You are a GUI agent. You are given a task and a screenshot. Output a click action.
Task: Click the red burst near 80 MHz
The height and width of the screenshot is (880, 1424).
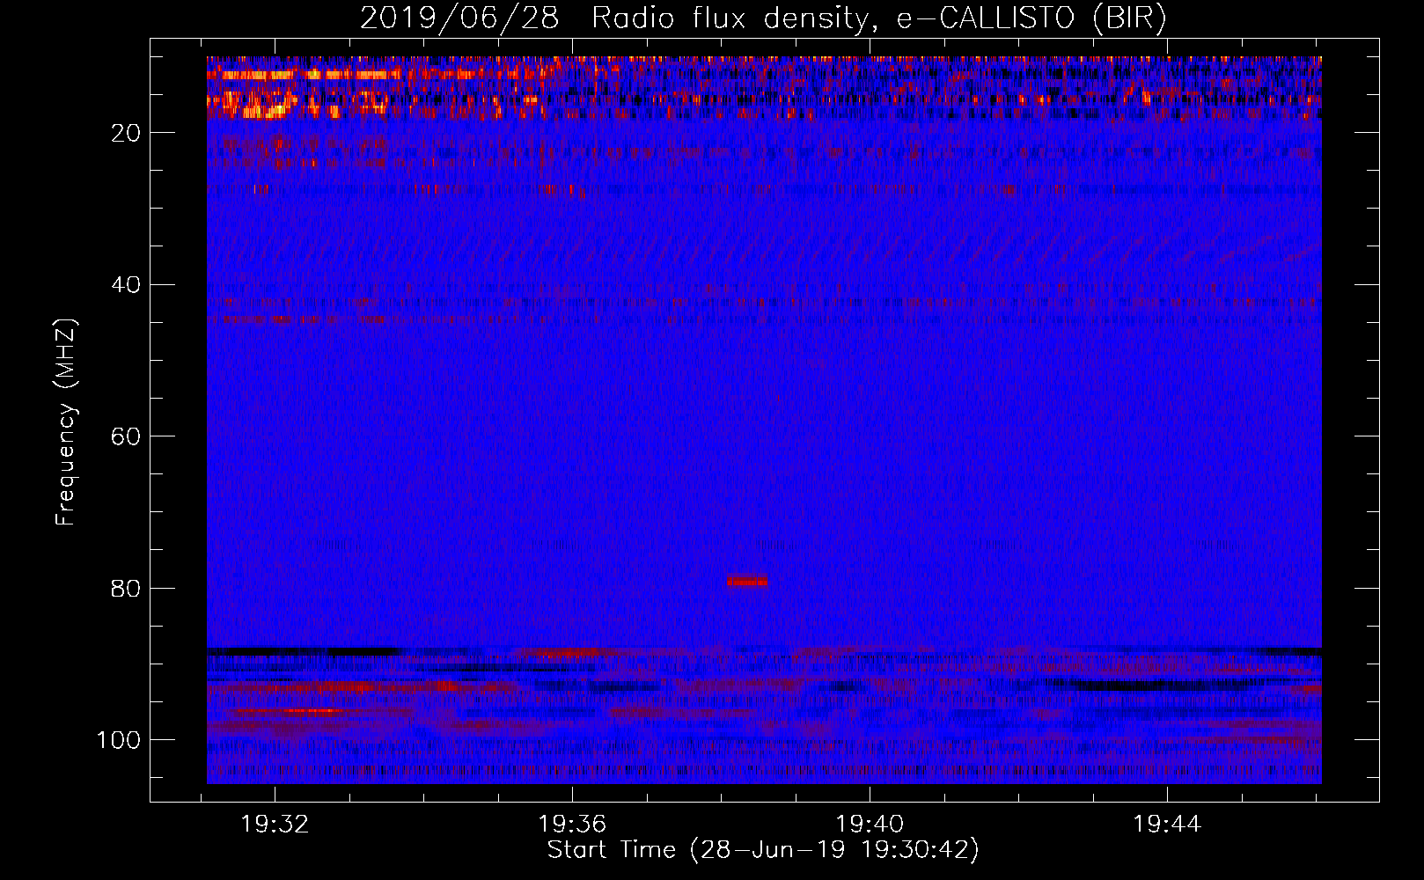[747, 582]
